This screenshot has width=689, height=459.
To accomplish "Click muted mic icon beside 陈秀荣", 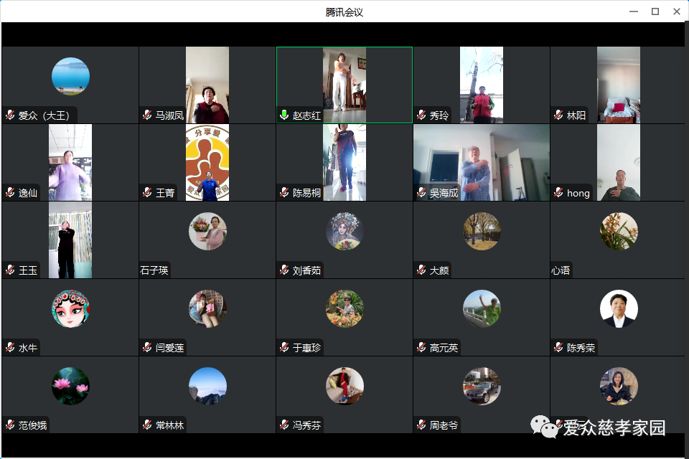I will [558, 348].
